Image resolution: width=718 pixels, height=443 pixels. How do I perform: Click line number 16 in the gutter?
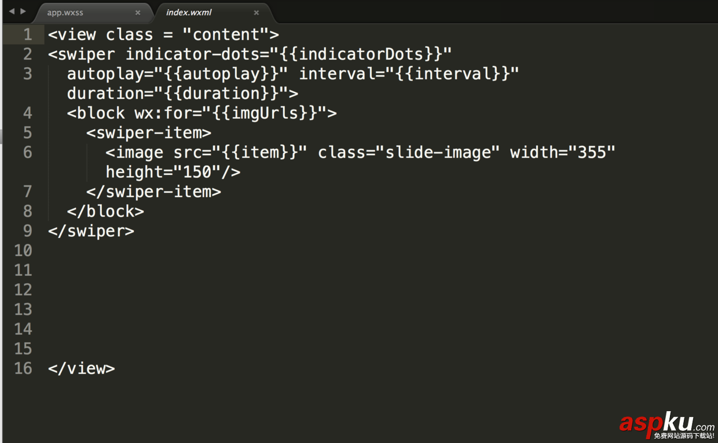click(23, 368)
